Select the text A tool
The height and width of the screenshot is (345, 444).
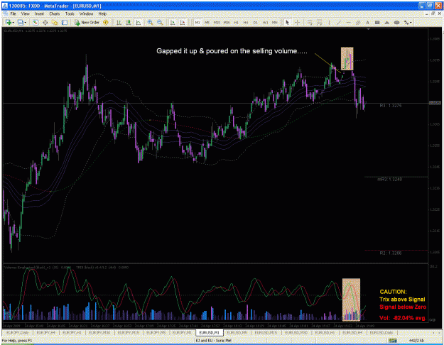pyautogui.click(x=367, y=22)
